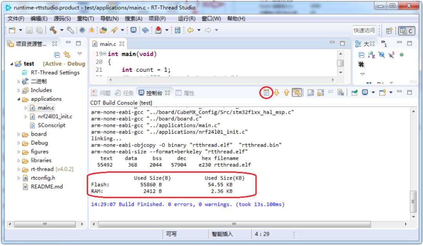This screenshot has width=423, height=246.
Task: Open the hammer build dropdown arrow
Action: point(62,30)
